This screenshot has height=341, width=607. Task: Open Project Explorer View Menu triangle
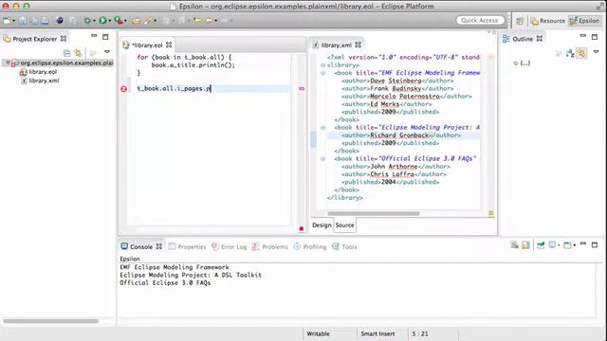coord(107,52)
